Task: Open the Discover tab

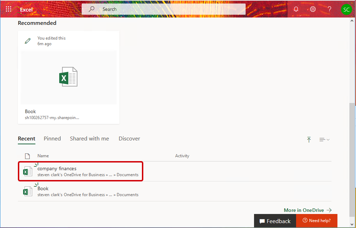Action: tap(129, 139)
